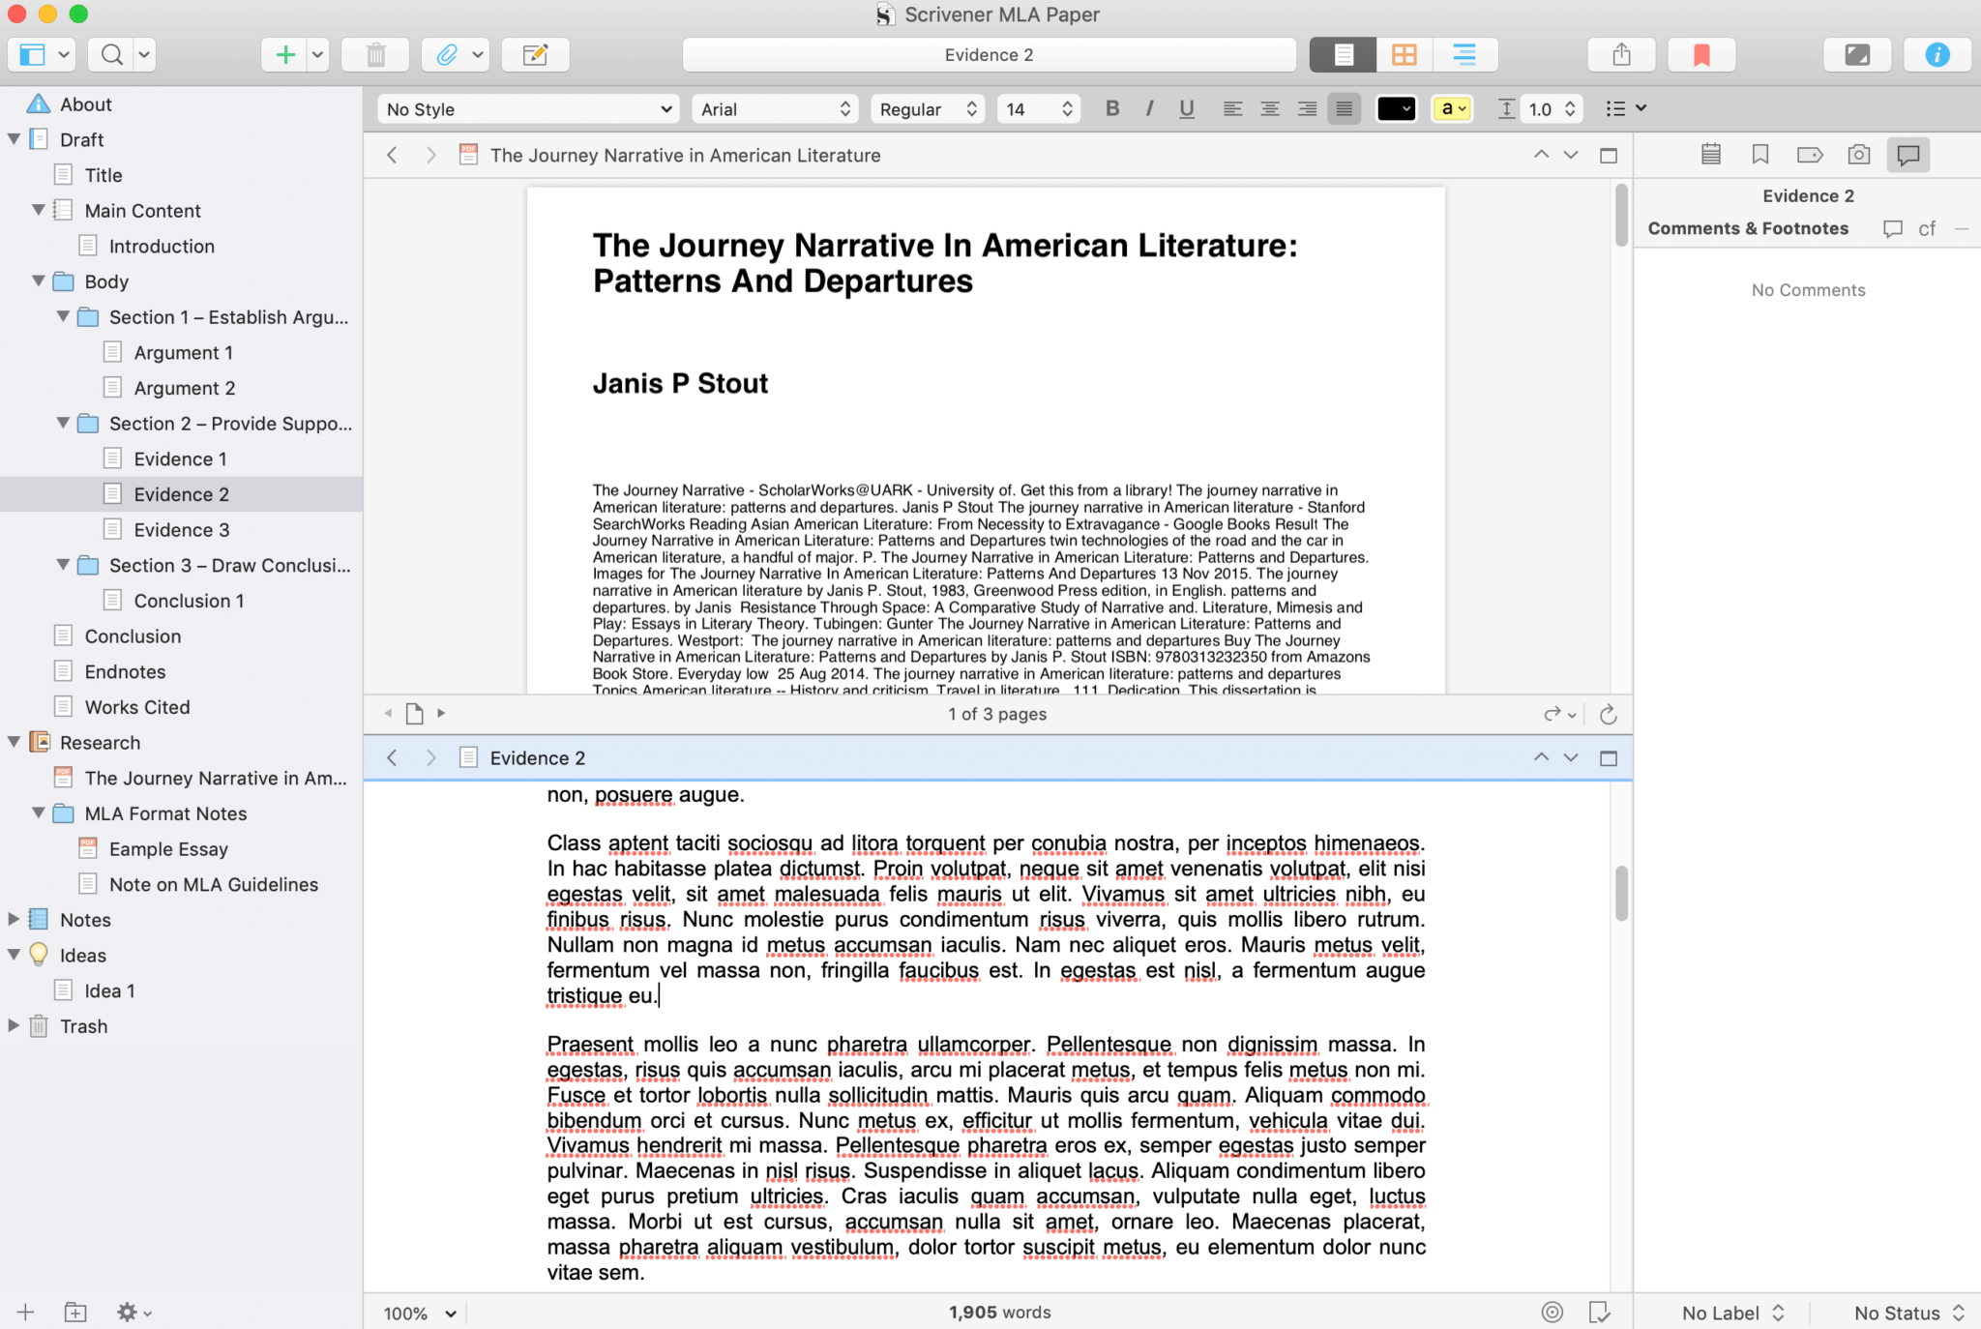
Task: Add a new comment in inspector
Action: point(1892,228)
